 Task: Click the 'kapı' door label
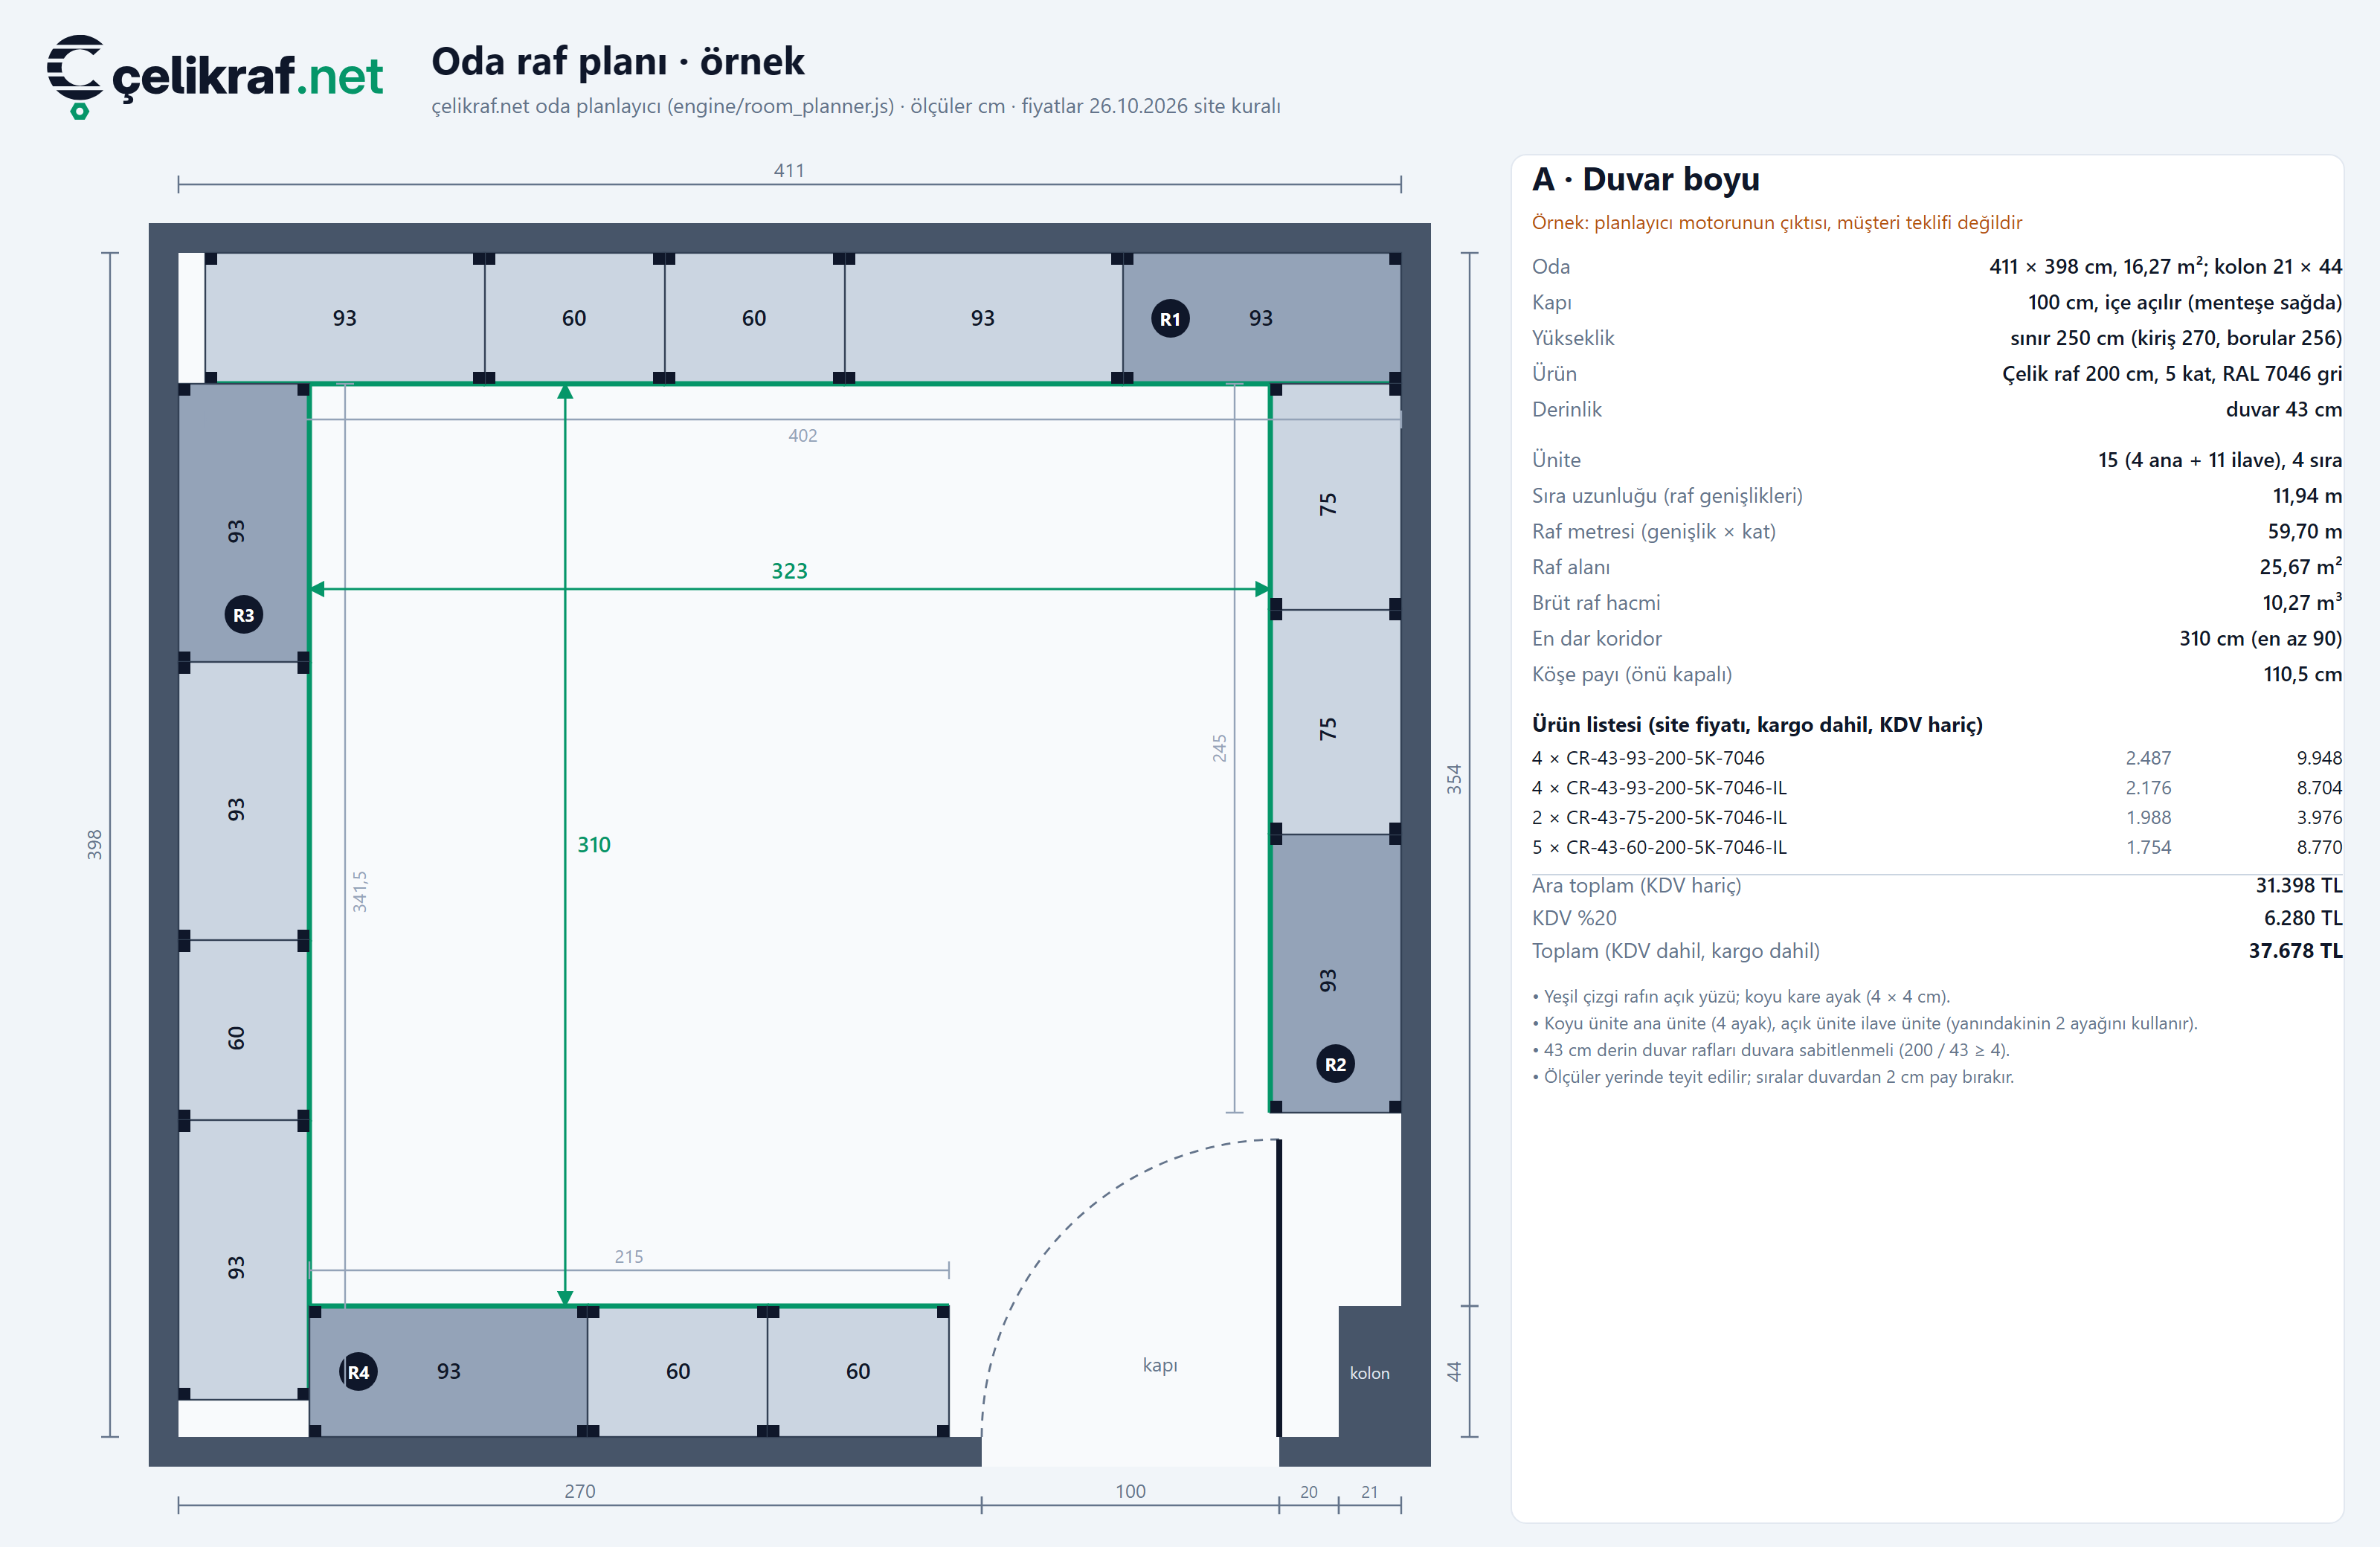pos(1160,1365)
